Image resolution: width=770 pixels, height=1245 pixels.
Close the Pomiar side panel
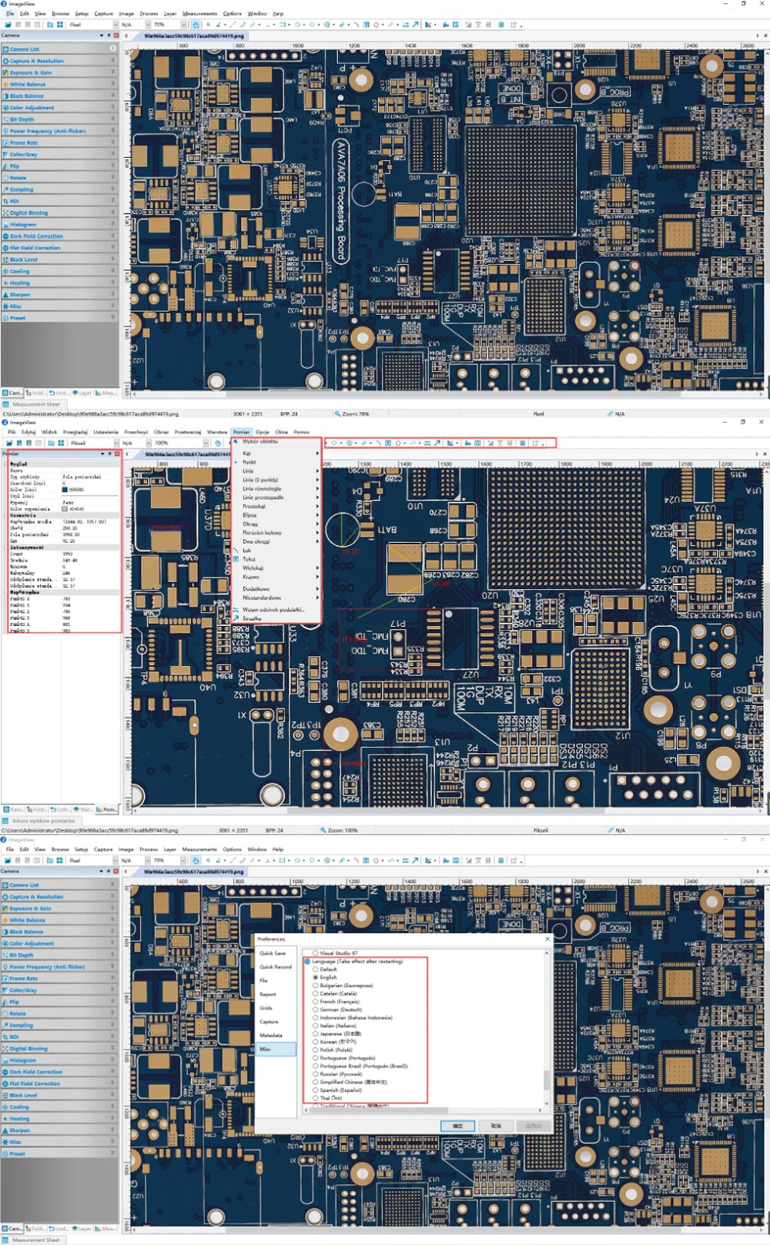(x=116, y=453)
